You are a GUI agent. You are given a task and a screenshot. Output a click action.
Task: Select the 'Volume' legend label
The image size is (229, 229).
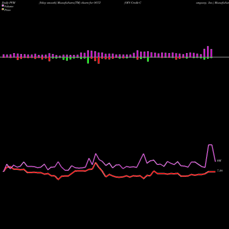coord(9,6)
